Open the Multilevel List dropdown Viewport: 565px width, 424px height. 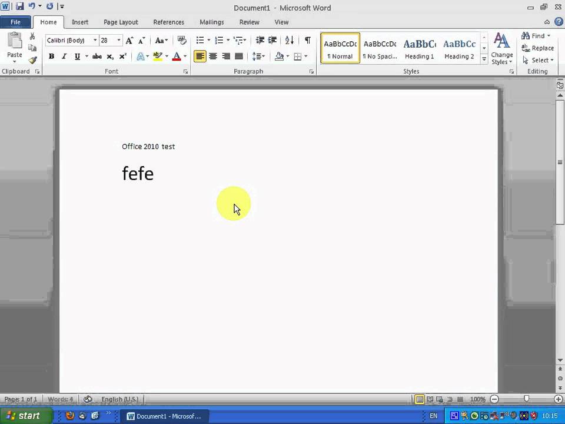click(240, 40)
